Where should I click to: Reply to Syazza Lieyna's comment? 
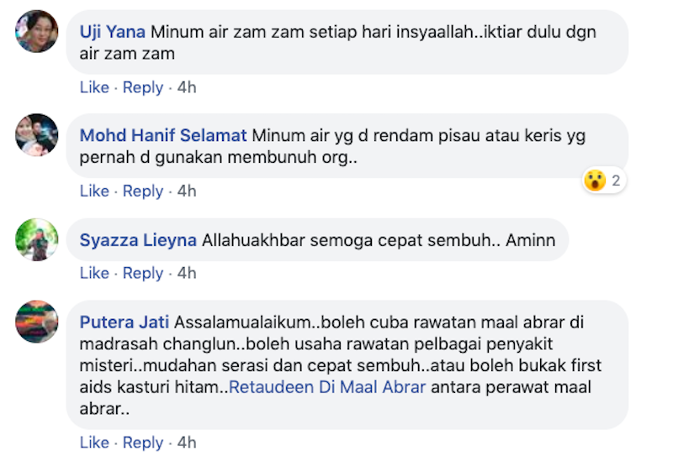(143, 273)
